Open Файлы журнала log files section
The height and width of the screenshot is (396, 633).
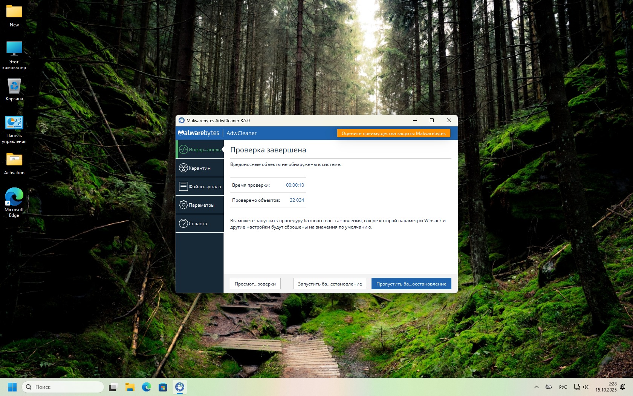[x=200, y=187]
